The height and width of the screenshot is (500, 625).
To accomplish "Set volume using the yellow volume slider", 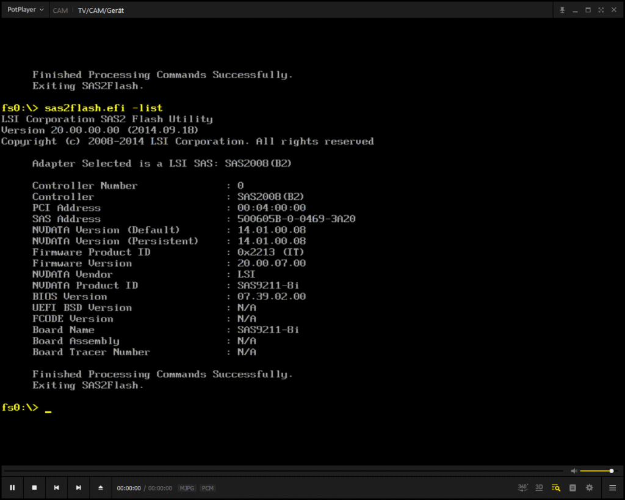I will click(597, 471).
